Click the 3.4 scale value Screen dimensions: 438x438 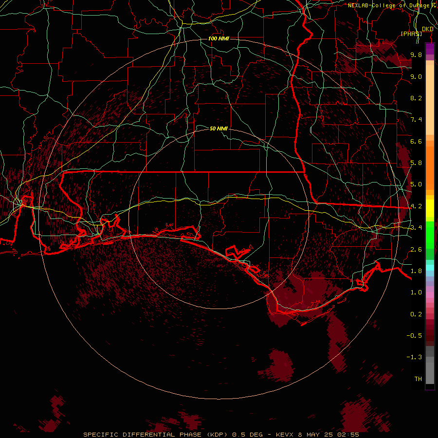click(x=416, y=228)
